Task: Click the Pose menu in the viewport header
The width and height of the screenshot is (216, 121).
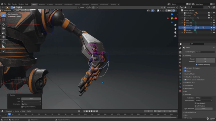Action: click(x=28, y=10)
